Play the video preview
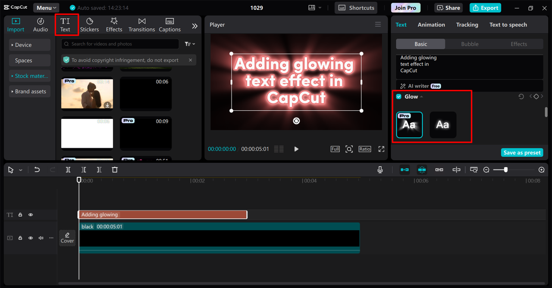This screenshot has height=288, width=552. tap(296, 149)
